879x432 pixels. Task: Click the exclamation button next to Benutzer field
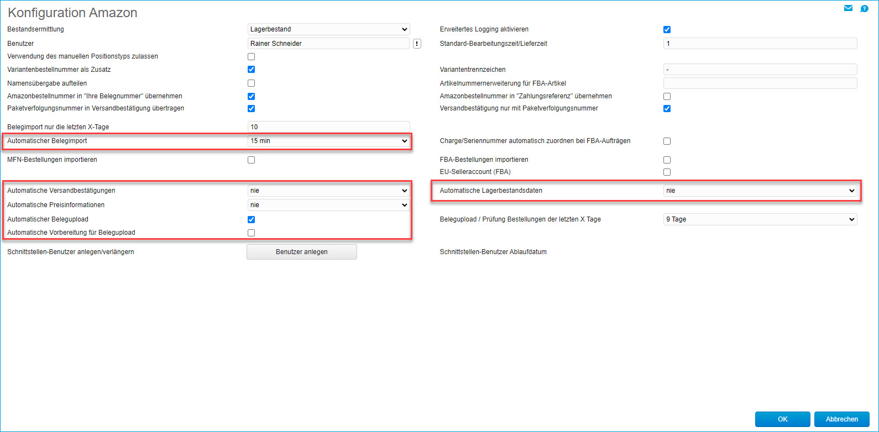417,44
